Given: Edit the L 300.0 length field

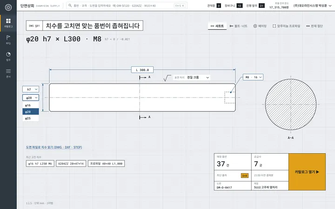Looking at the screenshot, I should click(142, 70).
